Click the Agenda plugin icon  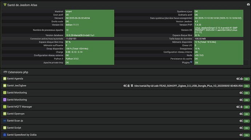point(5,79)
